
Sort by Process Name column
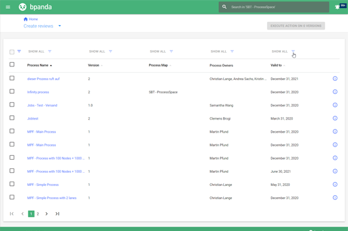(x=40, y=65)
